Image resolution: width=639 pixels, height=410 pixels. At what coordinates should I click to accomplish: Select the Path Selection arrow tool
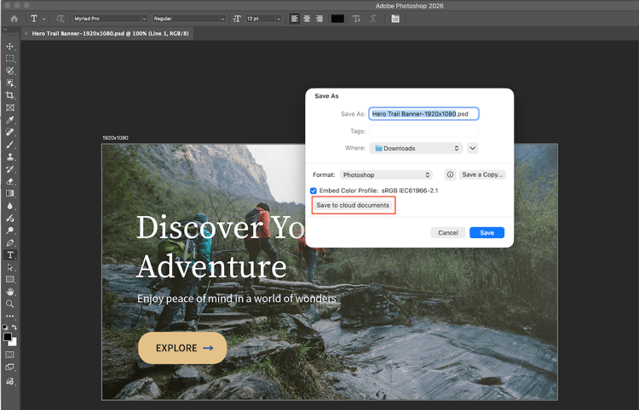[9, 267]
